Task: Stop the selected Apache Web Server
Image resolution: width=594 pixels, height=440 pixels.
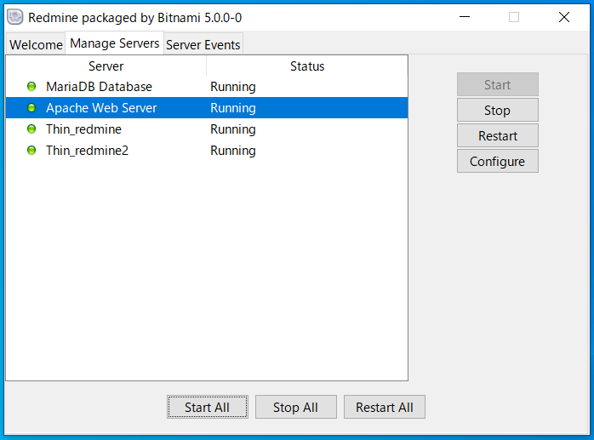Action: tap(497, 111)
